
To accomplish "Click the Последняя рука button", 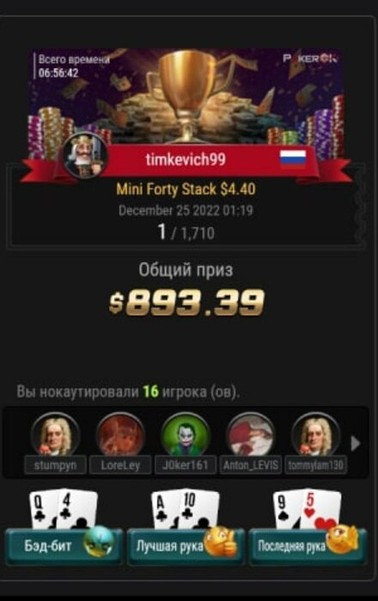I will (308, 546).
